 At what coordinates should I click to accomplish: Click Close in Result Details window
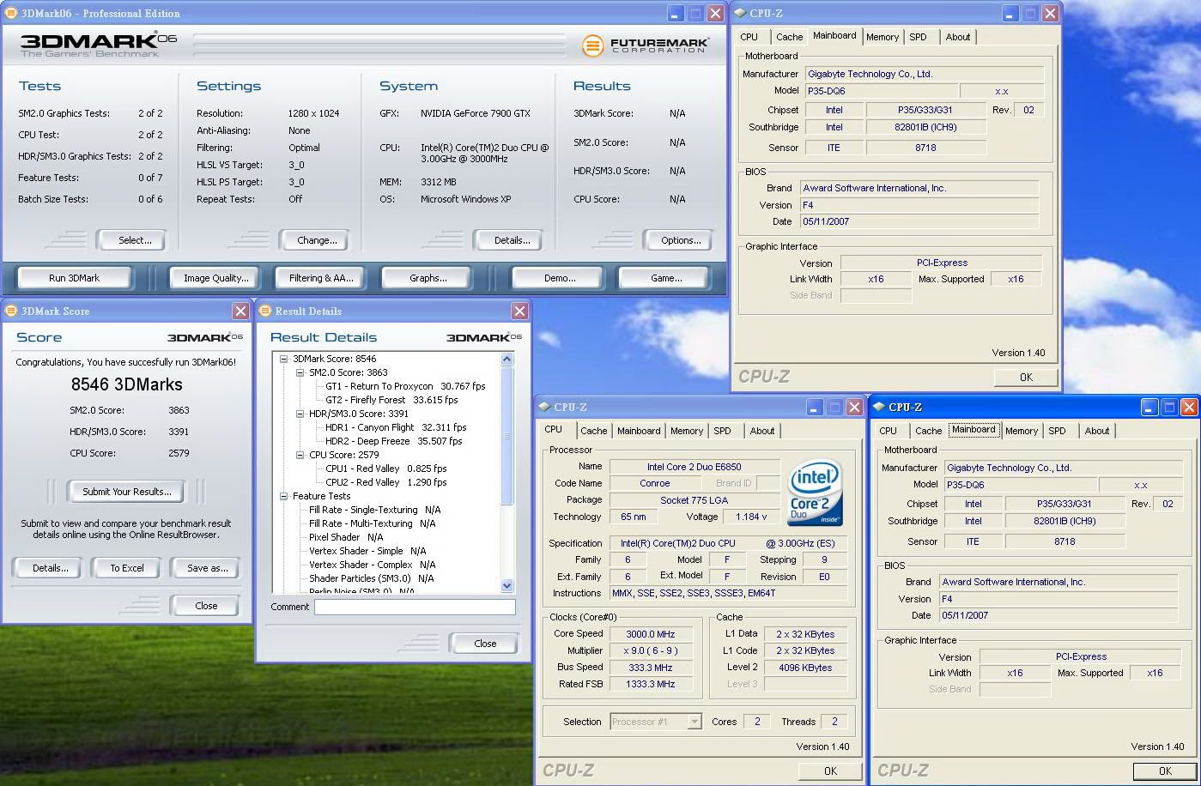(x=484, y=644)
